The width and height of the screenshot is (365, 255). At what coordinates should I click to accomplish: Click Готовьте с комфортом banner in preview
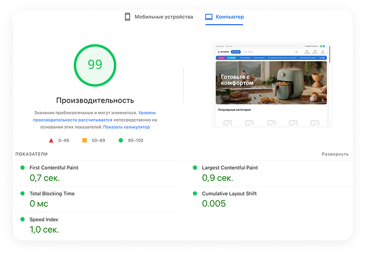point(271,83)
